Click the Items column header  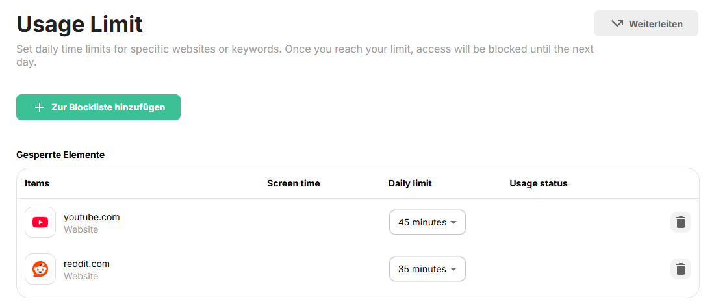coord(37,183)
